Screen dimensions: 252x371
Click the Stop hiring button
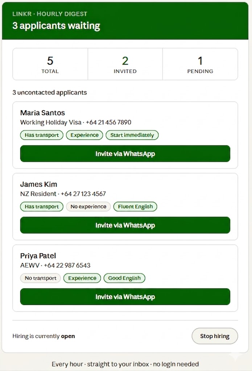215,336
